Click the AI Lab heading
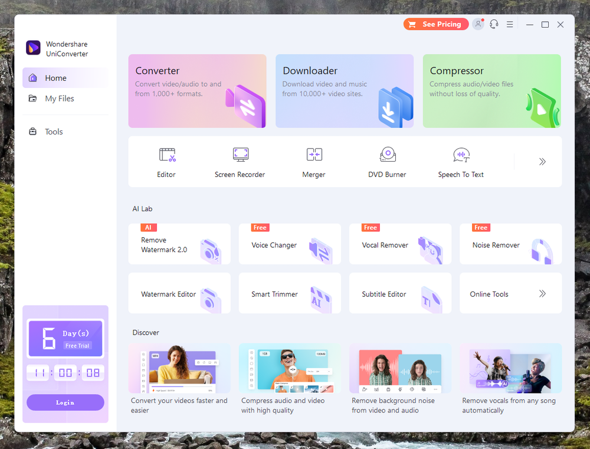The image size is (590, 449). click(x=142, y=209)
